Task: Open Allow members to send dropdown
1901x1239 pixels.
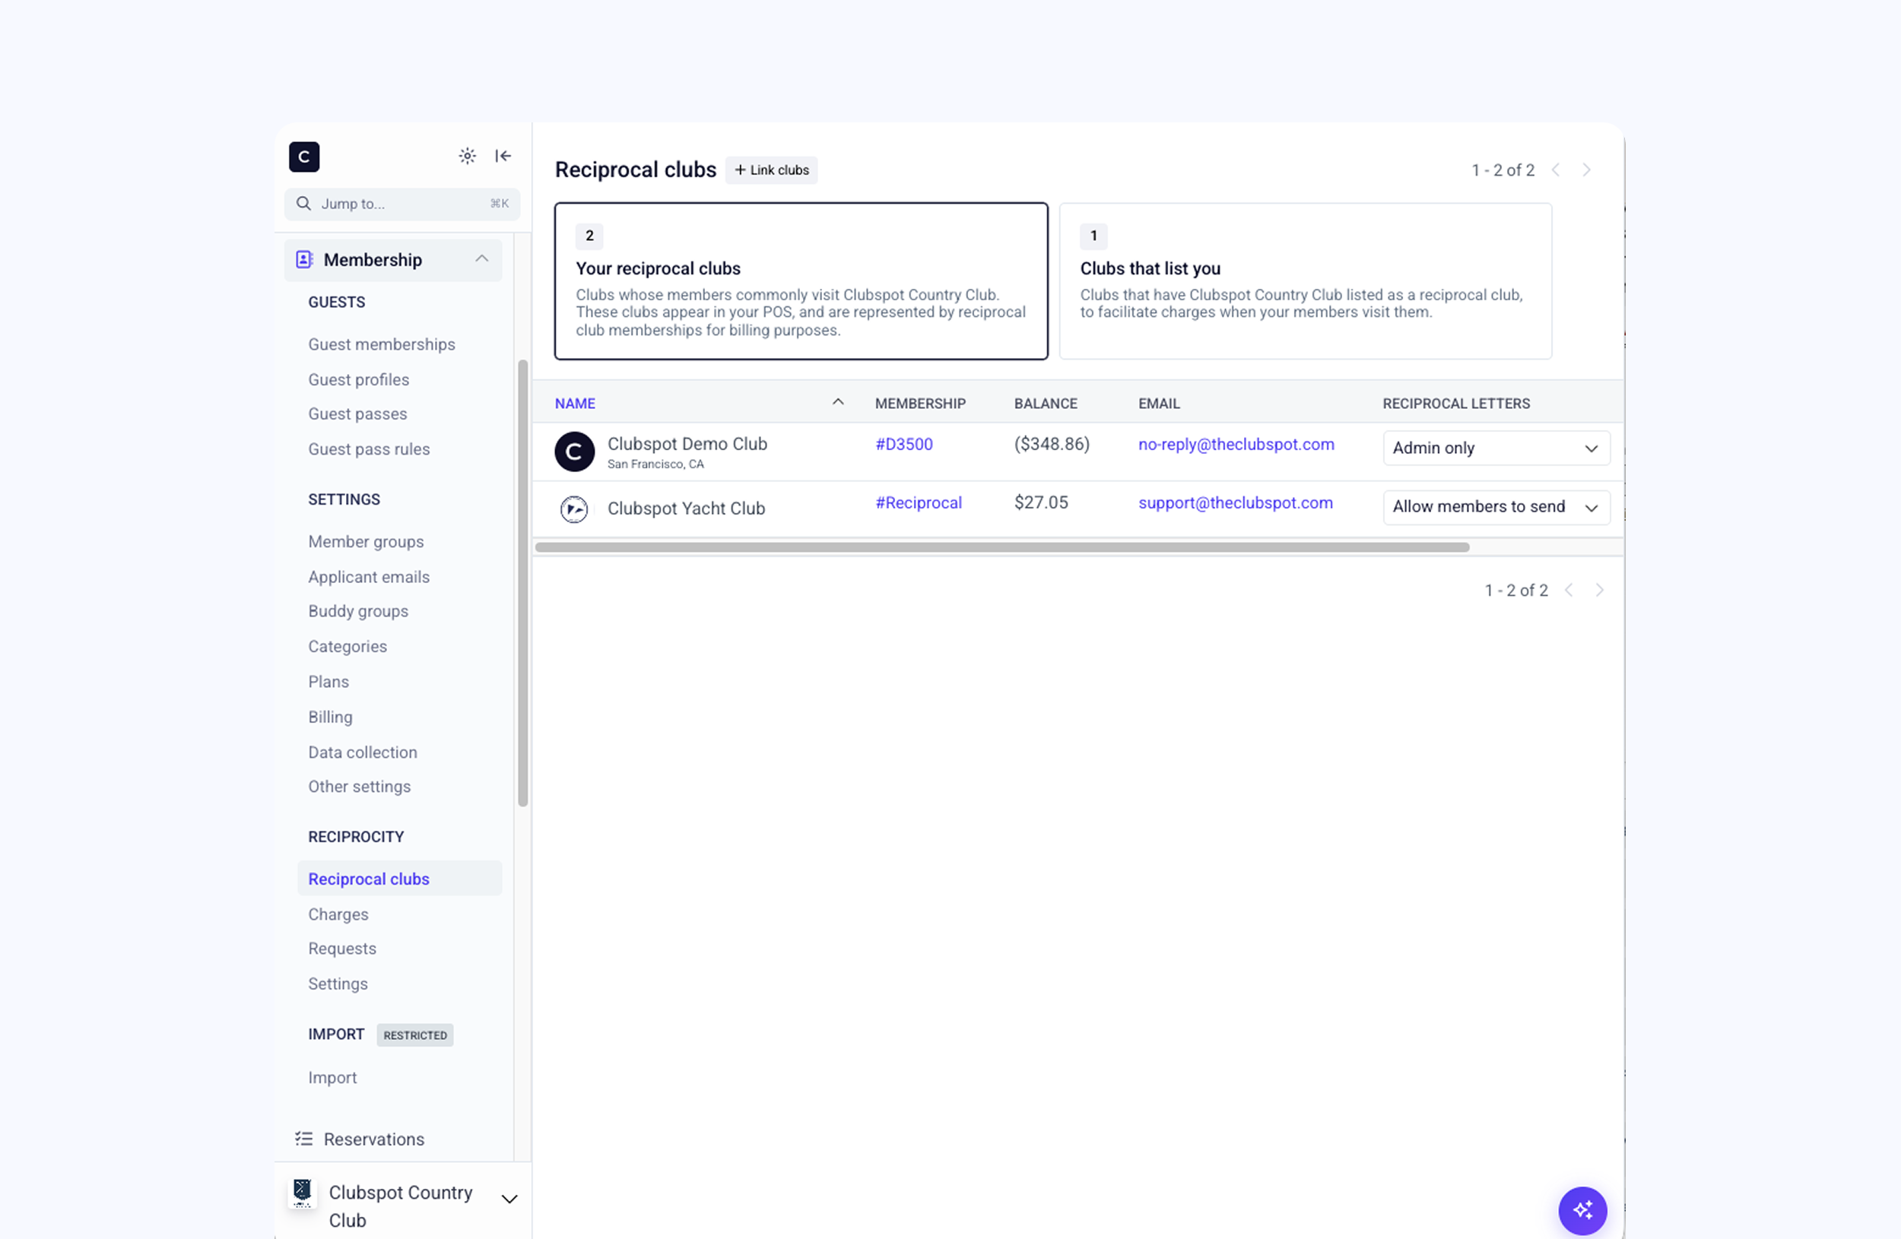Action: [1496, 507]
